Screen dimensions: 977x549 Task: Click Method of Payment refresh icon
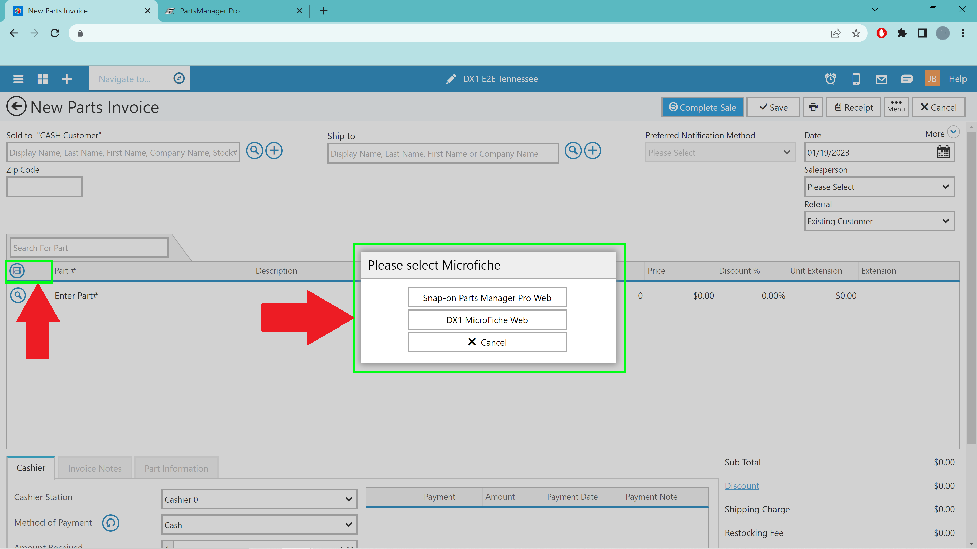click(x=110, y=523)
